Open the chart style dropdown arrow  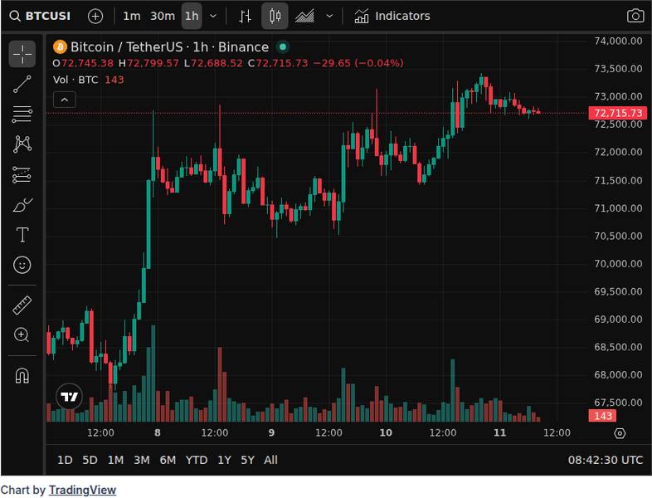pyautogui.click(x=329, y=17)
